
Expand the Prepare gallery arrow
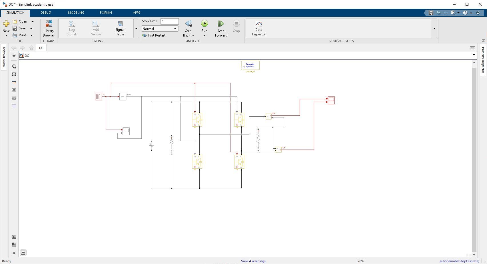coord(136,28)
